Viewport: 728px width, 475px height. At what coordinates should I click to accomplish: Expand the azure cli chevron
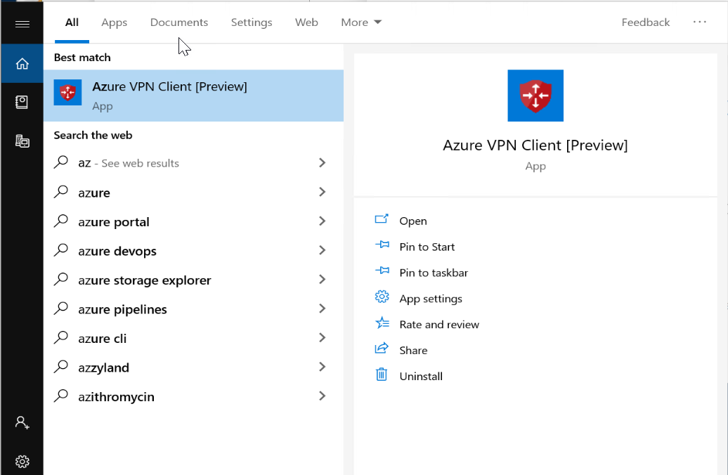pyautogui.click(x=323, y=337)
